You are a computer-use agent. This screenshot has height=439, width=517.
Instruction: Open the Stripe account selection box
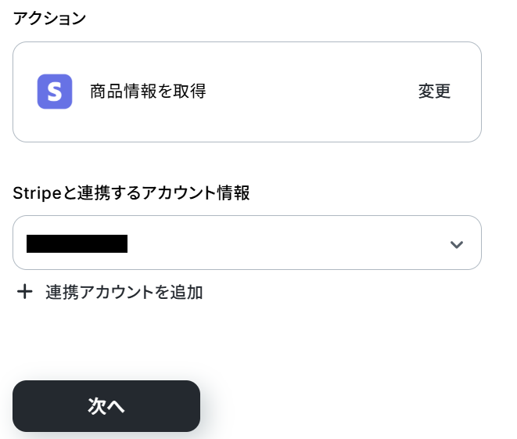pos(246,243)
